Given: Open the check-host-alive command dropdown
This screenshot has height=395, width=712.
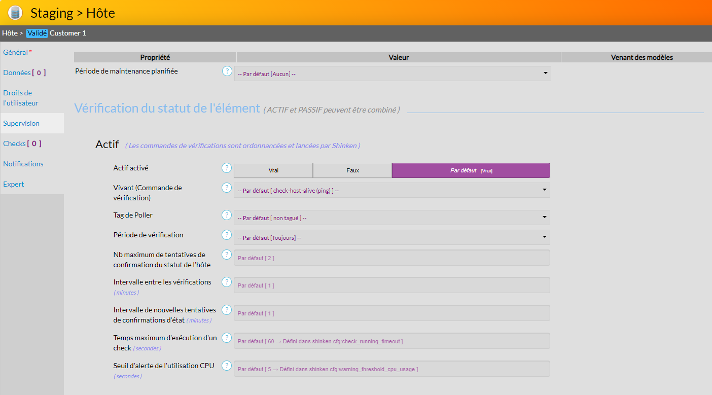Looking at the screenshot, I should 391,190.
